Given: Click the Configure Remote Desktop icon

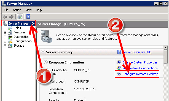Looking at the screenshot, I should [119, 74].
